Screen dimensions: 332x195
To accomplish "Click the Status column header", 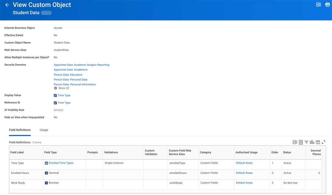I will pyautogui.click(x=293, y=152).
